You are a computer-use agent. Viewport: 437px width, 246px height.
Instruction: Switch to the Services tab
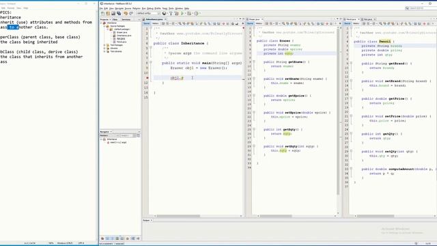(x=126, y=20)
